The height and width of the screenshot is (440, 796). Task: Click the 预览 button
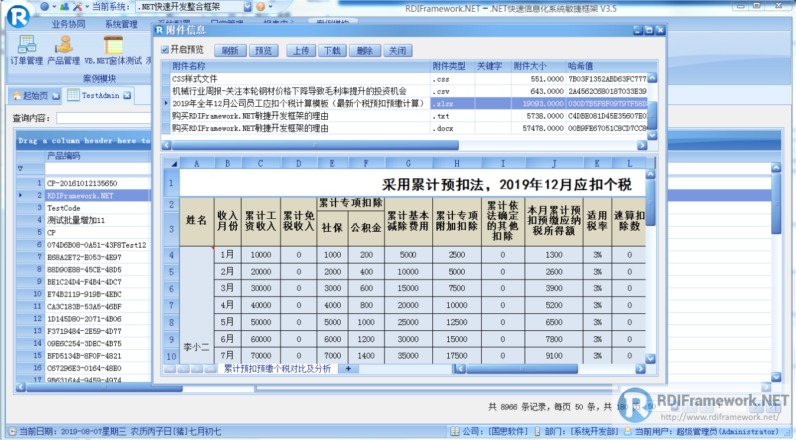[x=263, y=51]
